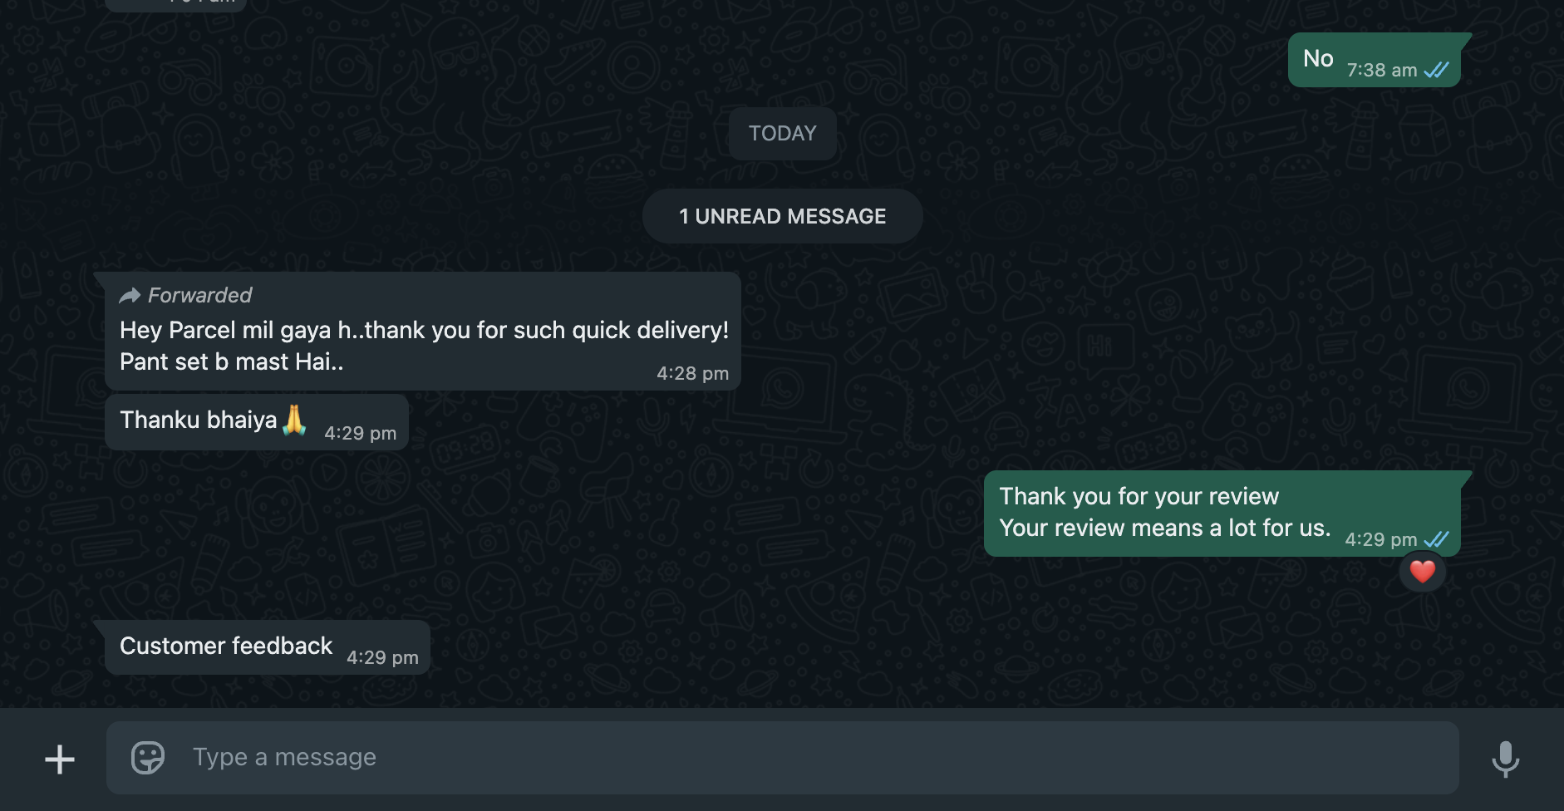This screenshot has width=1564, height=811.
Task: Click the "No" sent message bubble
Action: coord(1318,59)
